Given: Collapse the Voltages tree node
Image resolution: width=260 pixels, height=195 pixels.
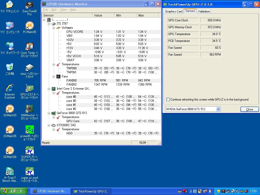Looking at the screenshot, I should coord(54,28).
